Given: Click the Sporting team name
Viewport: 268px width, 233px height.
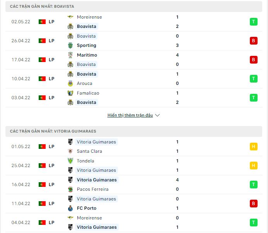Looking at the screenshot, I should tap(86, 45).
